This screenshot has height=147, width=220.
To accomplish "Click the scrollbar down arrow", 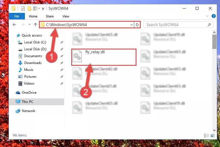I will tap(214, 130).
